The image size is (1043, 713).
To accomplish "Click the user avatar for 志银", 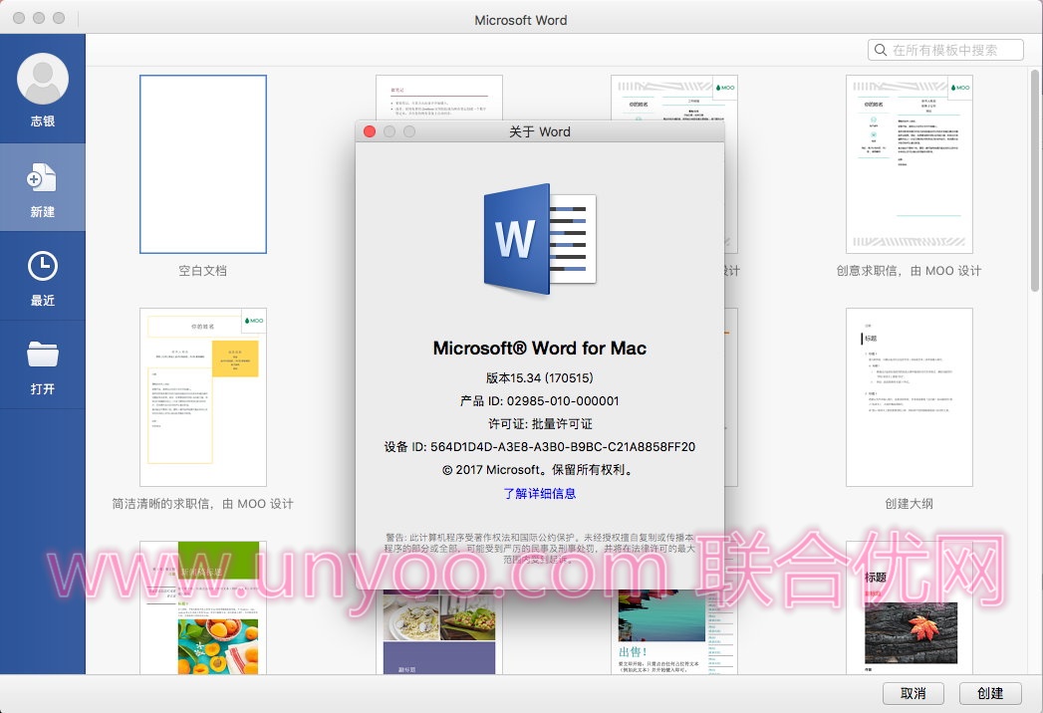I will (43, 79).
